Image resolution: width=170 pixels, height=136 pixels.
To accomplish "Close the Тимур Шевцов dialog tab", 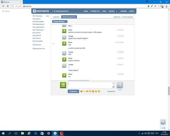I will (x=66, y=22).
